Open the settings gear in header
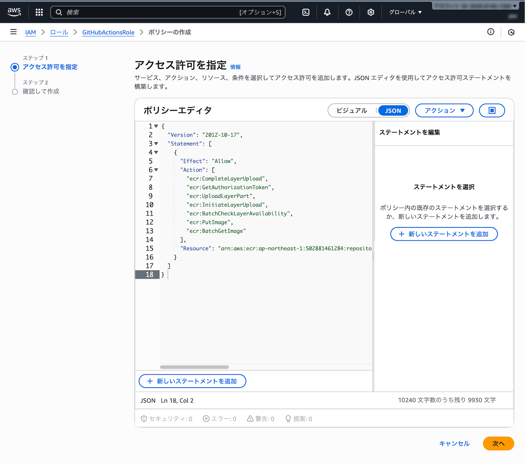 tap(371, 12)
